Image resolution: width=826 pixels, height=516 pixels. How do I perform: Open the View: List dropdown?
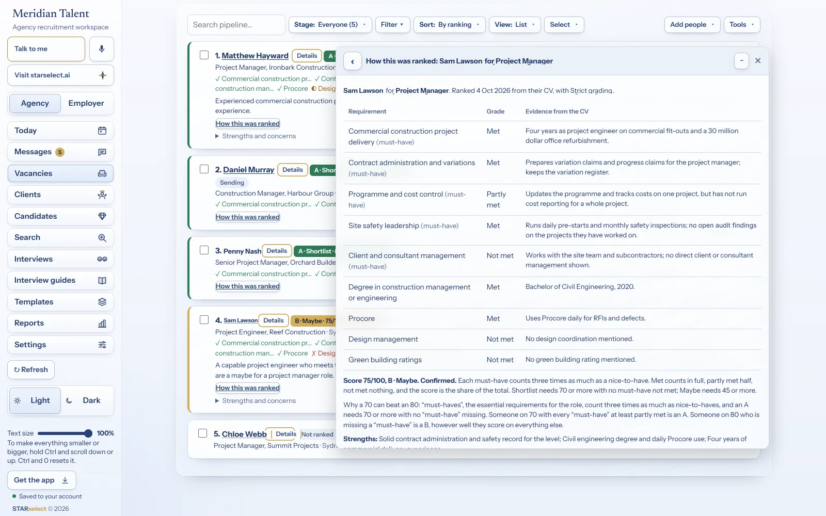515,25
